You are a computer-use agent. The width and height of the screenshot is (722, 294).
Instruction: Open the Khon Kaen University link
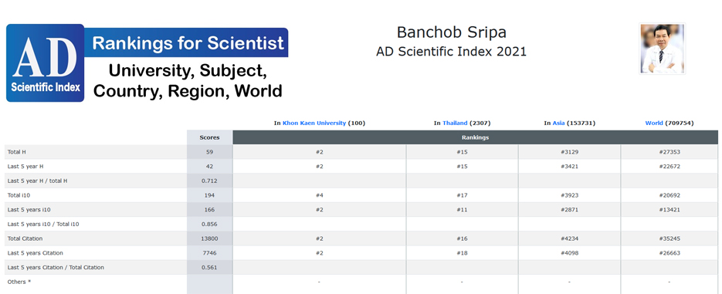(x=314, y=123)
